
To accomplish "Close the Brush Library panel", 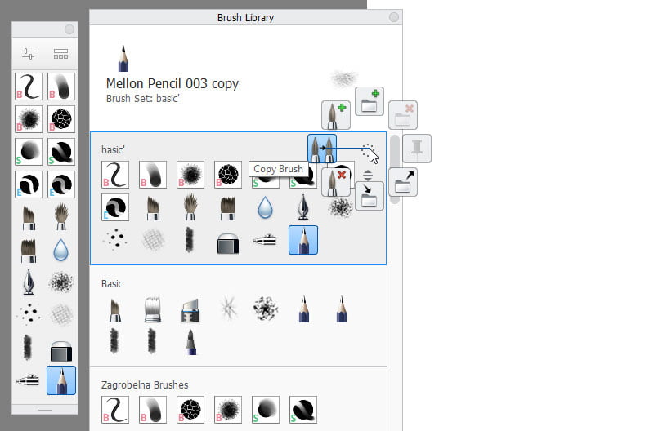I will click(x=394, y=17).
